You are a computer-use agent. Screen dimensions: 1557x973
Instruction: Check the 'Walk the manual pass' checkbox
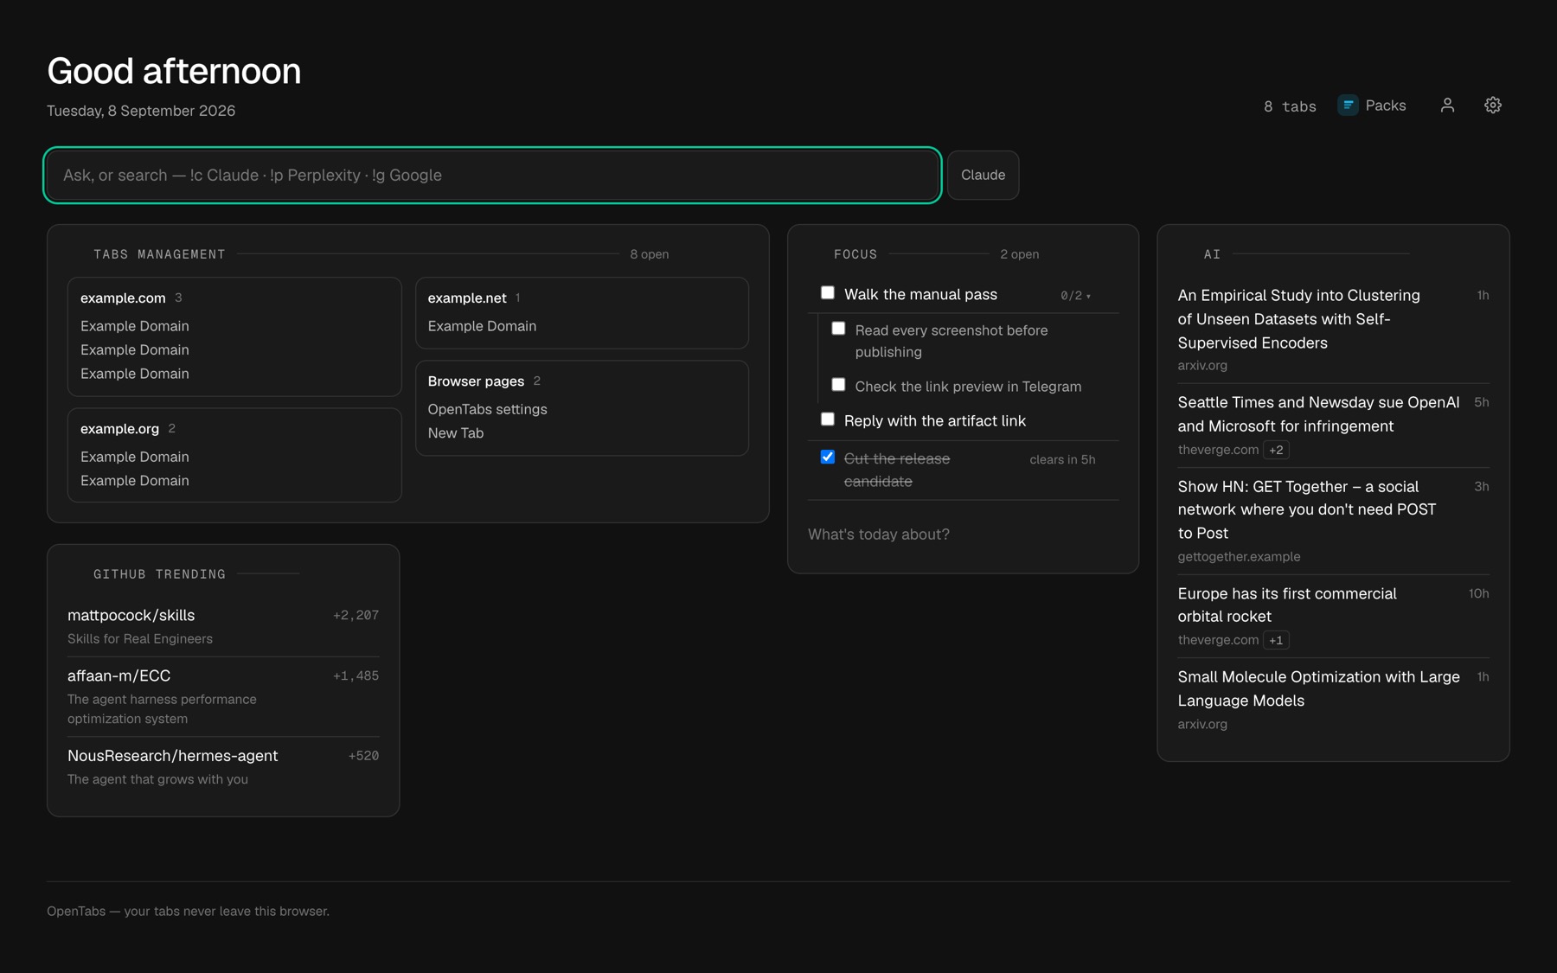coord(828,293)
